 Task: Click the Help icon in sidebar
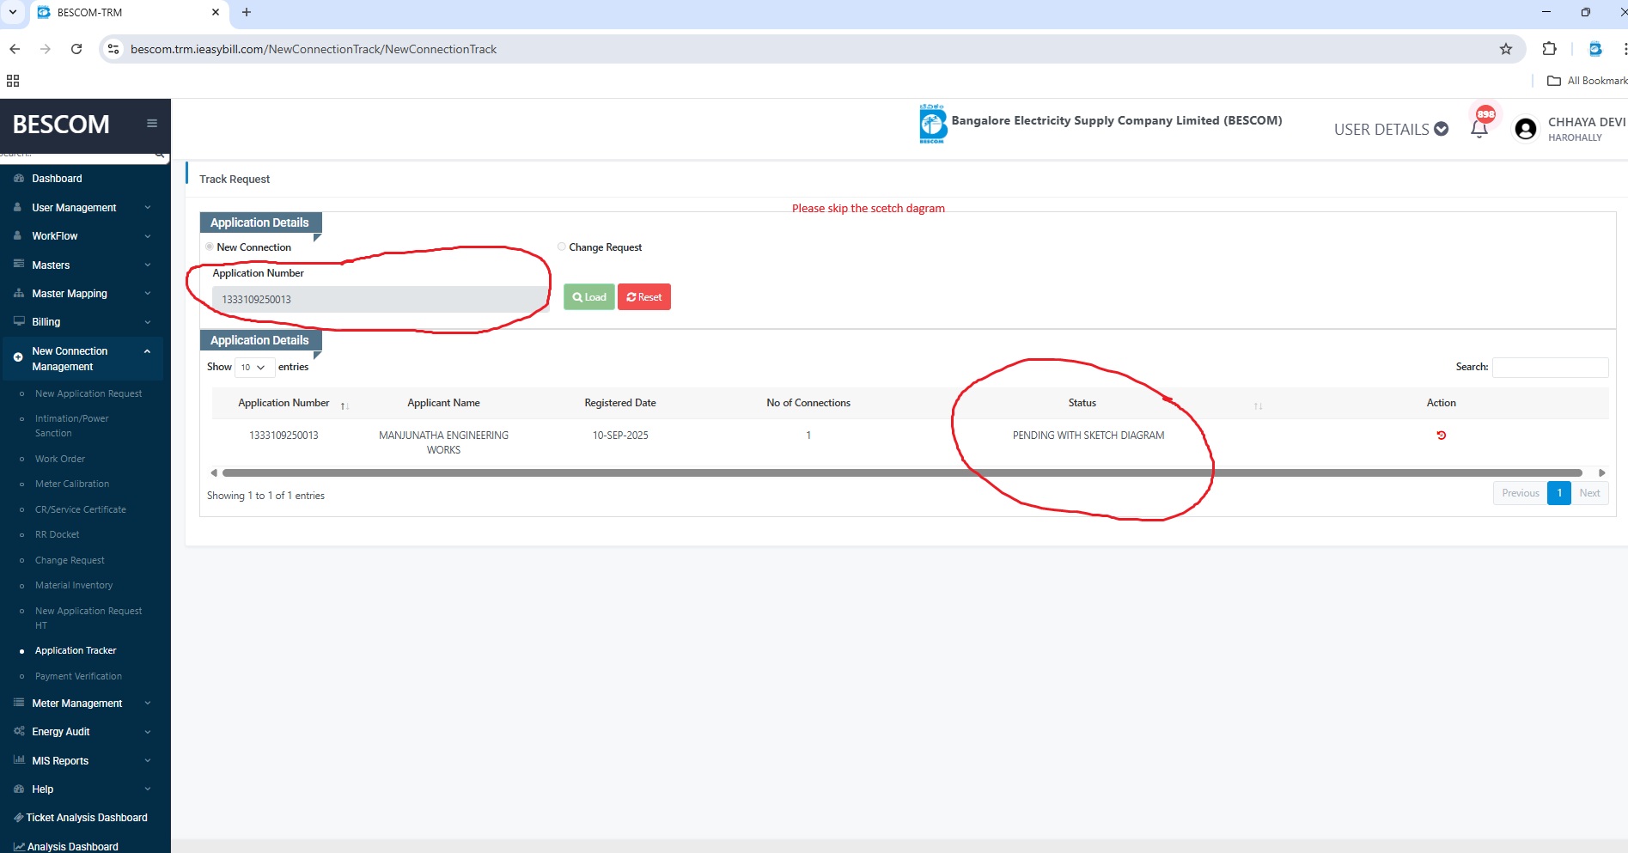coord(18,789)
